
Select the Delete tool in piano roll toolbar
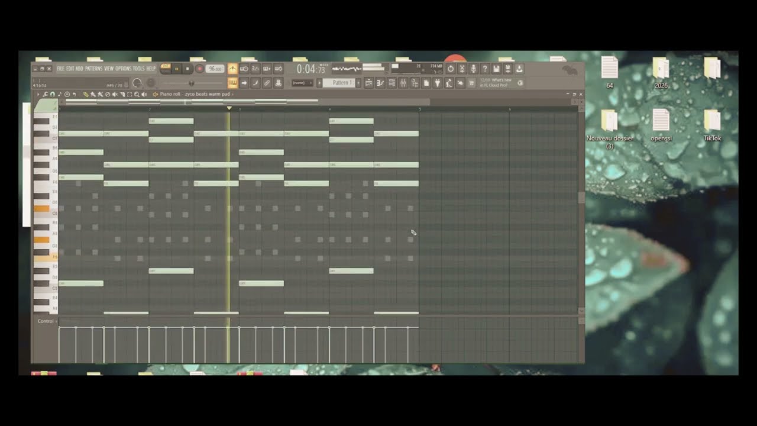tap(107, 94)
